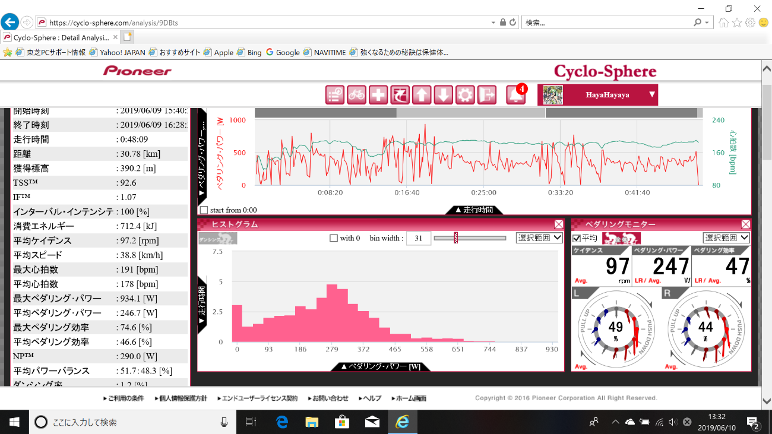Uncheck the 平均 checkbox in pedaling monitor
The height and width of the screenshot is (434, 772).
click(577, 238)
